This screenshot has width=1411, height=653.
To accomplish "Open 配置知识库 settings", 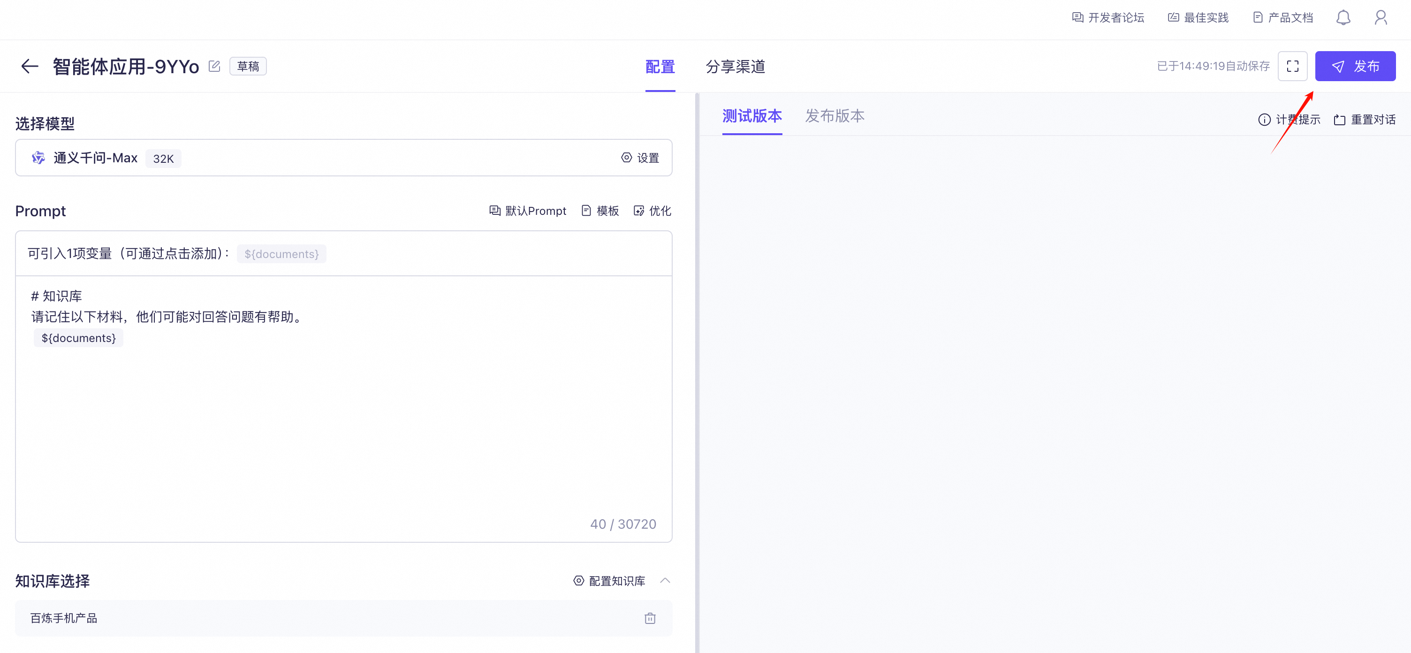I will pyautogui.click(x=609, y=581).
